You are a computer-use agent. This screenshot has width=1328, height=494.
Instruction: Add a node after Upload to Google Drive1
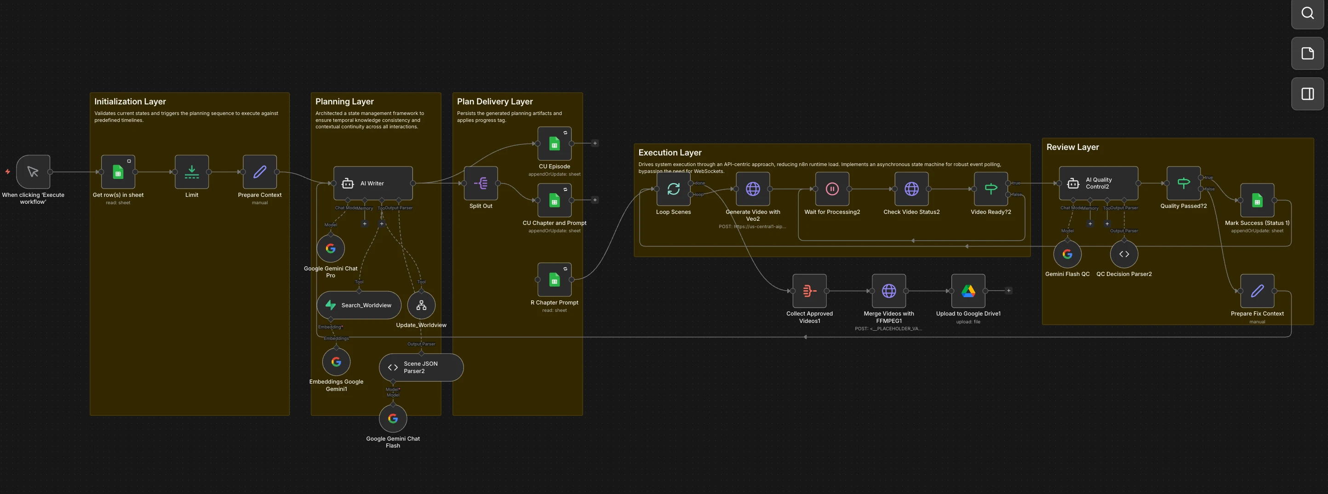click(1009, 291)
